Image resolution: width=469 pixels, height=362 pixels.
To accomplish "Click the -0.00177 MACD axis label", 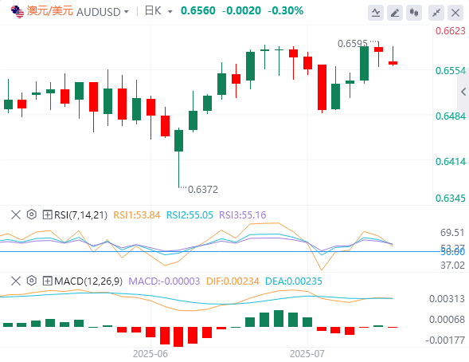I will tap(445, 340).
